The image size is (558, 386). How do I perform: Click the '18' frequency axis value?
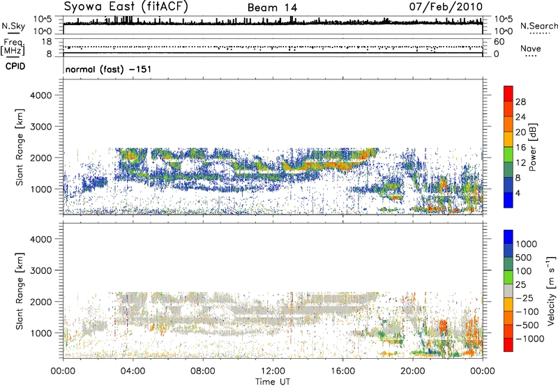[x=47, y=42]
